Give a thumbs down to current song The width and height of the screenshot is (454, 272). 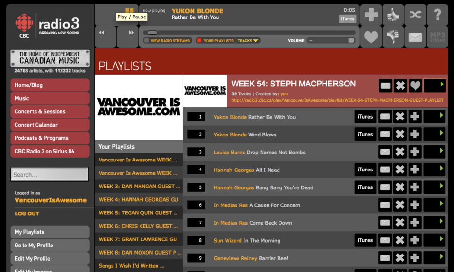(x=393, y=37)
